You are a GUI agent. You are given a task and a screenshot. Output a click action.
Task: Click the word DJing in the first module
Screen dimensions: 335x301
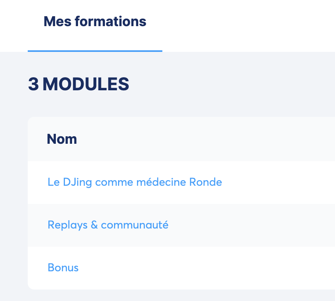(77, 182)
